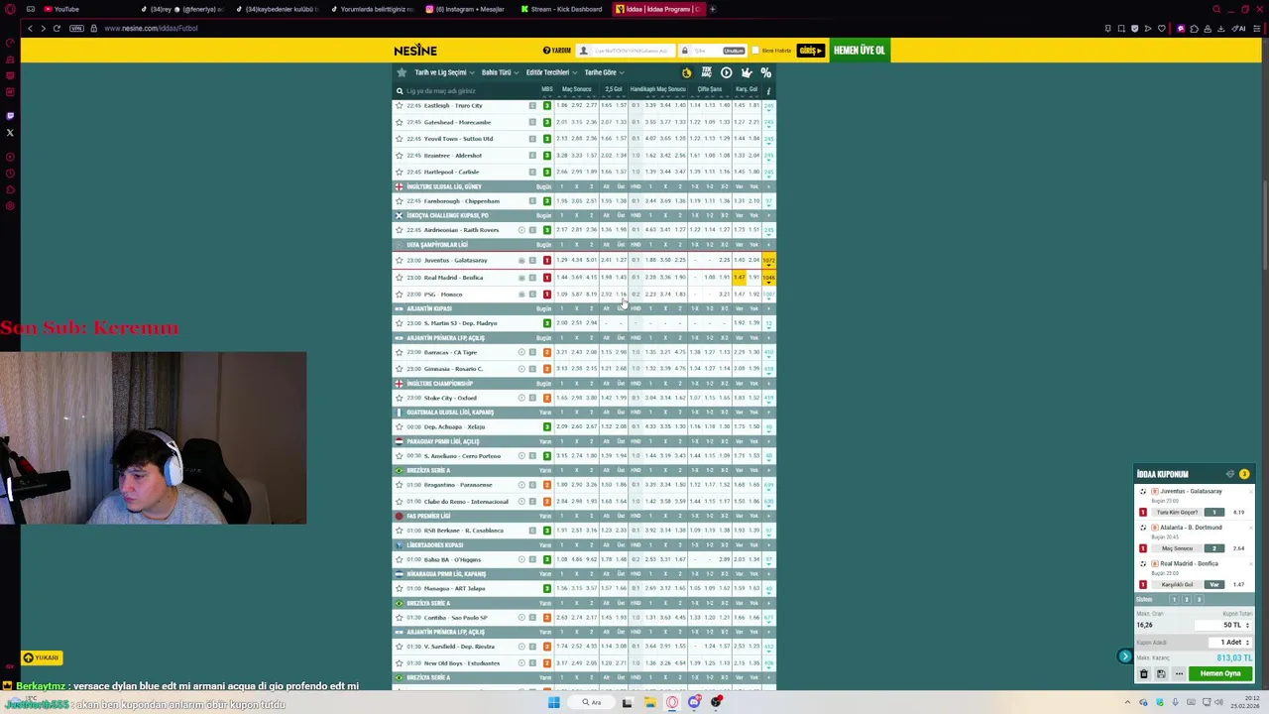1269x714 pixels.
Task: Click the coupon share icon beside İddaa Kuponum
Action: (1230, 474)
